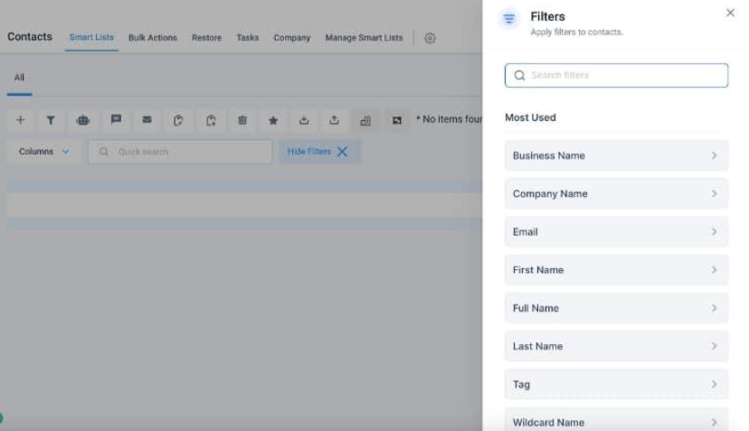Click the send SMS chat bubble icon

[116, 120]
